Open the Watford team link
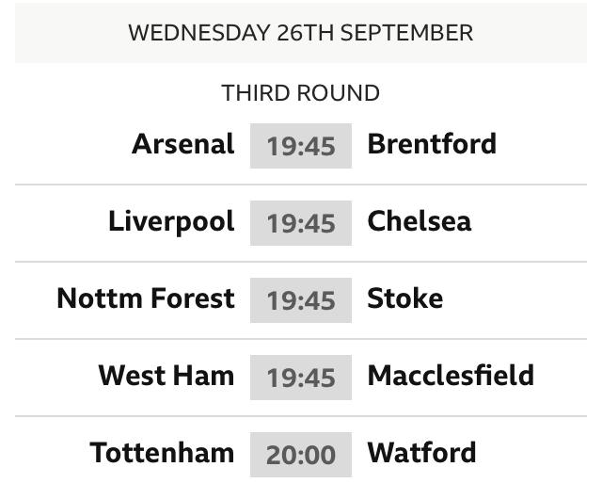 pos(421,453)
